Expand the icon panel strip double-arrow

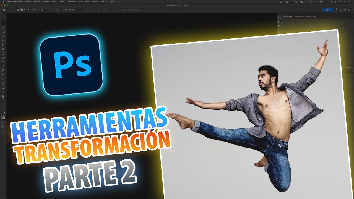coord(281,14)
